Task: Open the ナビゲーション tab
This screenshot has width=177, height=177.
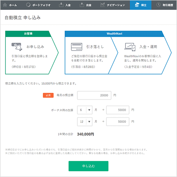Action: click(113, 5)
